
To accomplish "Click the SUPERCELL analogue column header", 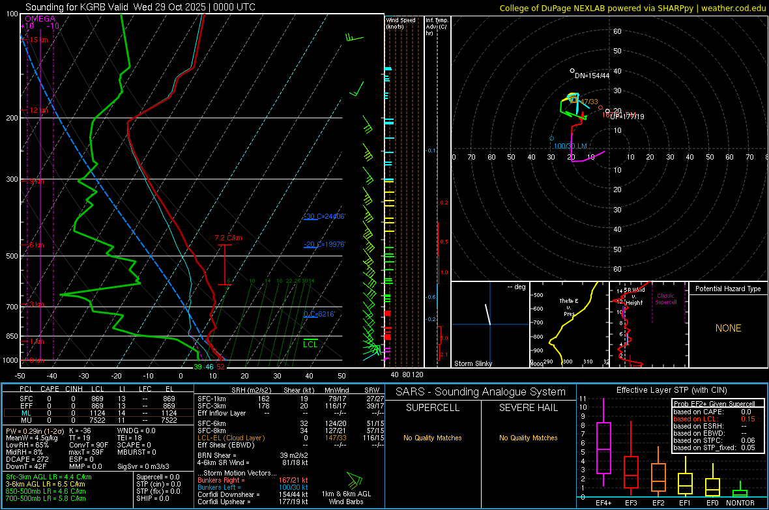I will (433, 408).
